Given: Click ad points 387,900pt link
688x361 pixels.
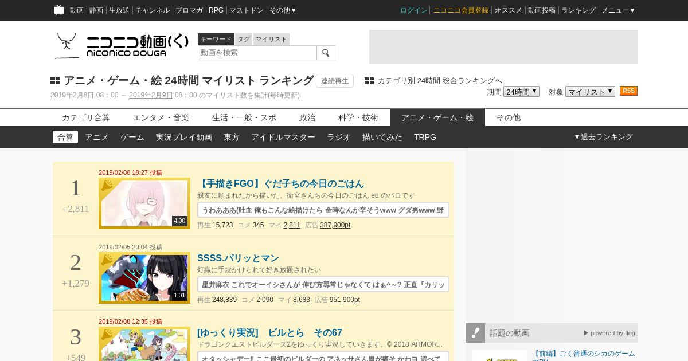Looking at the screenshot, I should (x=335, y=225).
